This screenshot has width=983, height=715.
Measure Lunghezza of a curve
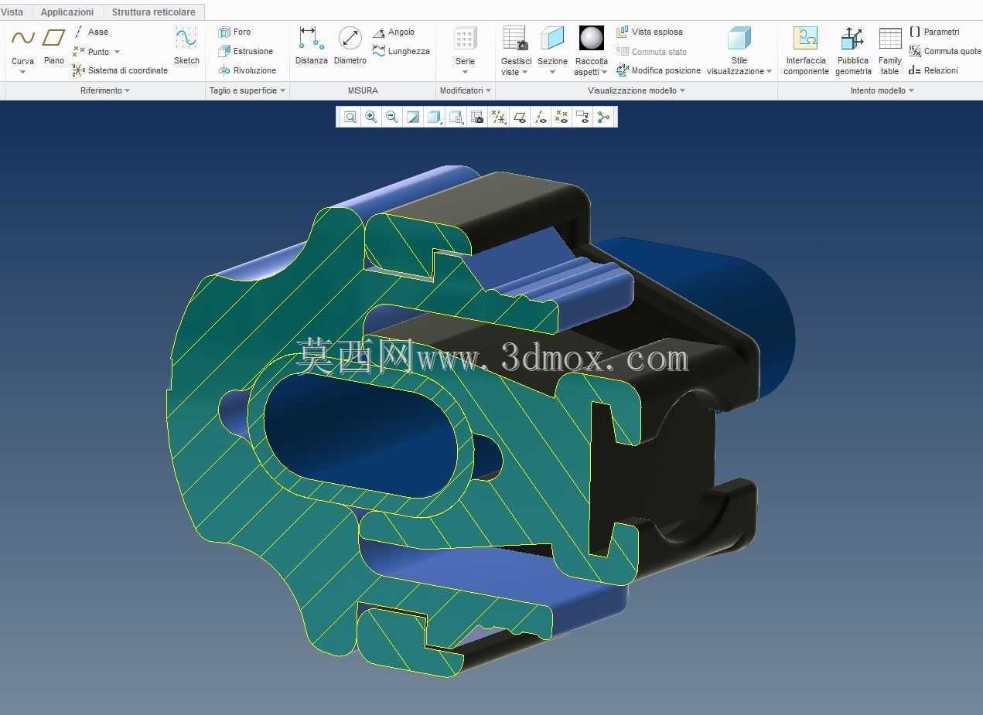point(401,51)
